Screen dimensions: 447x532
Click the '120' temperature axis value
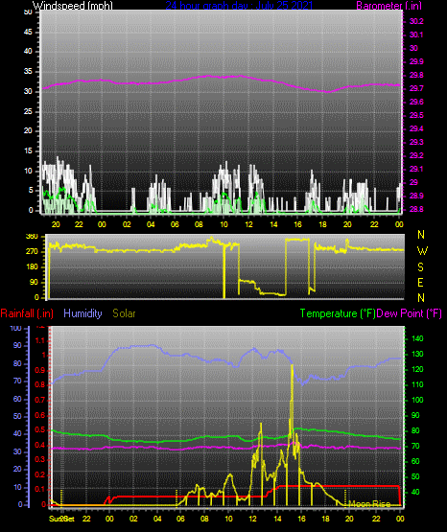pyautogui.click(x=417, y=369)
